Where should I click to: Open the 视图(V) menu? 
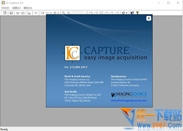(x=16, y=8)
